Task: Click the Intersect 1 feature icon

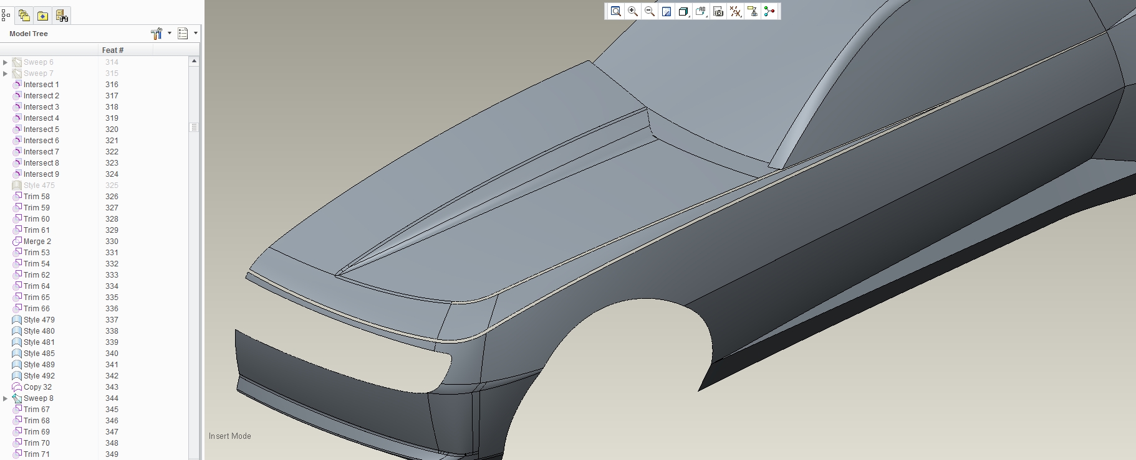Action: point(17,85)
